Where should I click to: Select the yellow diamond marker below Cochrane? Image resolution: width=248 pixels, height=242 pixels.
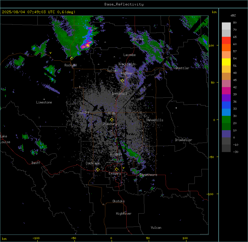click(x=98, y=170)
